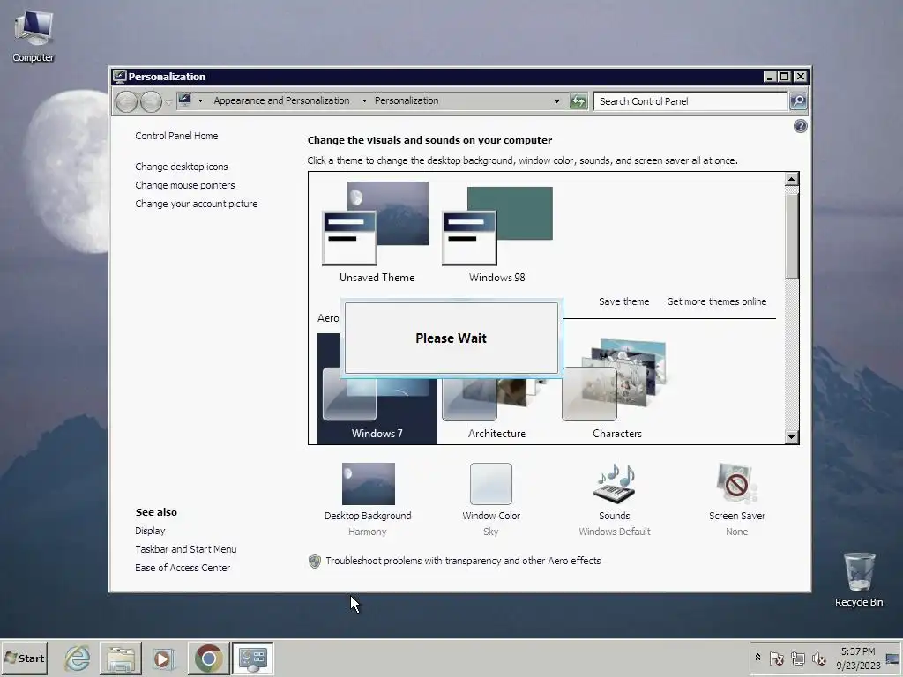The image size is (903, 677).
Task: Click the network tray icon
Action: [797, 658]
